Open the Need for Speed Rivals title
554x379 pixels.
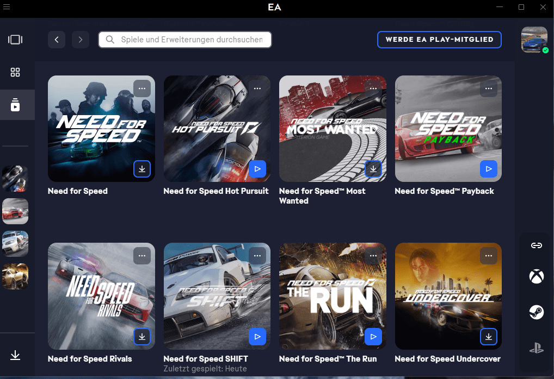[90, 359]
